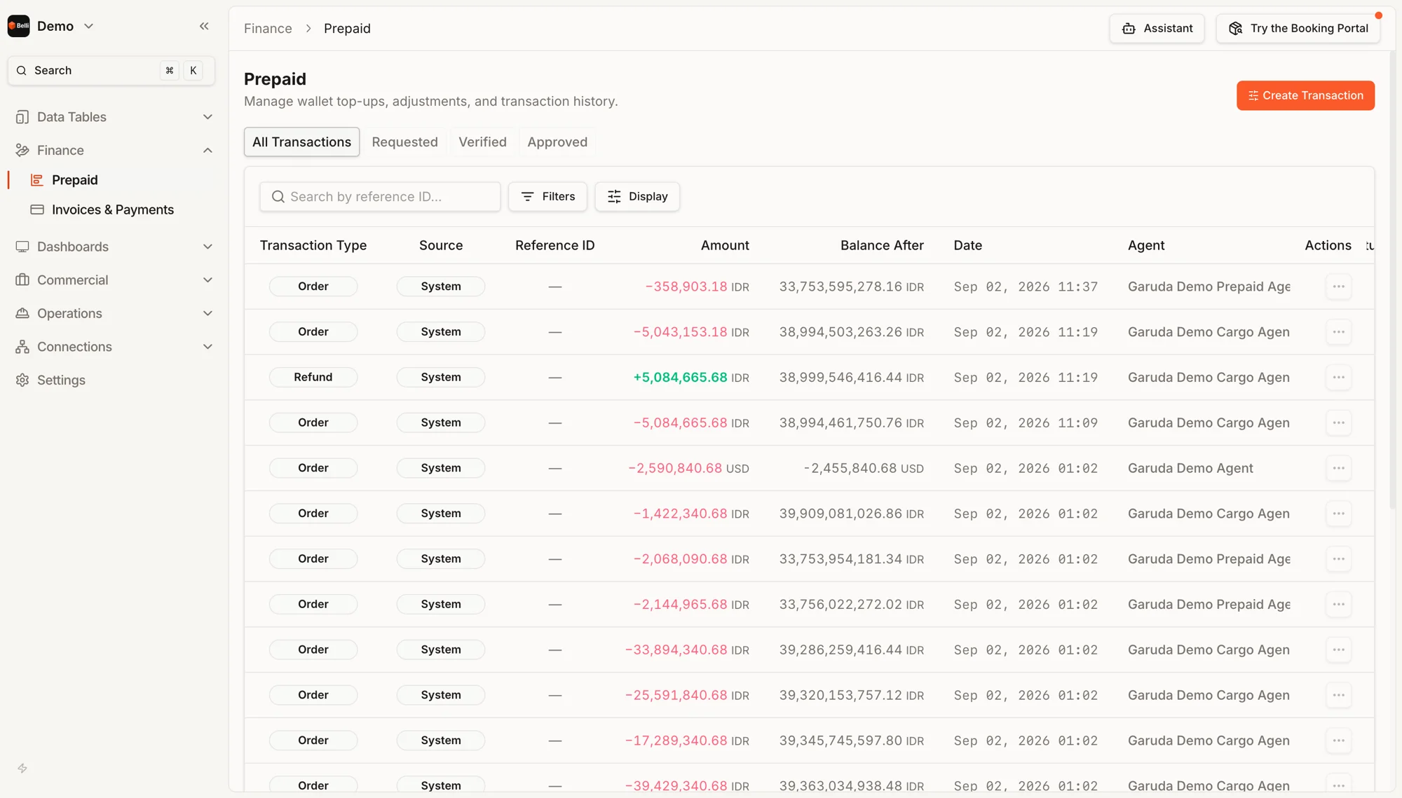
Task: Open the Display options
Action: 637,196
